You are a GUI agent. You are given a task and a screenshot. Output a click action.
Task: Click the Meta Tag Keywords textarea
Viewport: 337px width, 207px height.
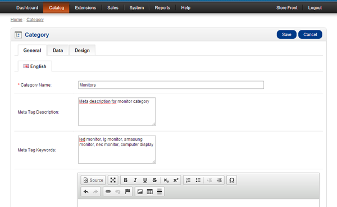117,150
